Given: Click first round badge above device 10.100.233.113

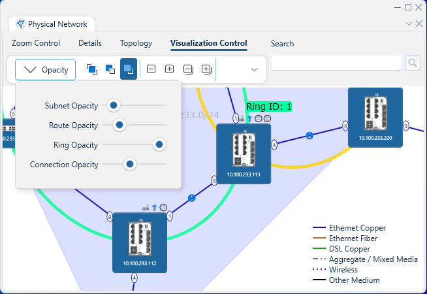Looking at the screenshot, I should [x=259, y=118].
